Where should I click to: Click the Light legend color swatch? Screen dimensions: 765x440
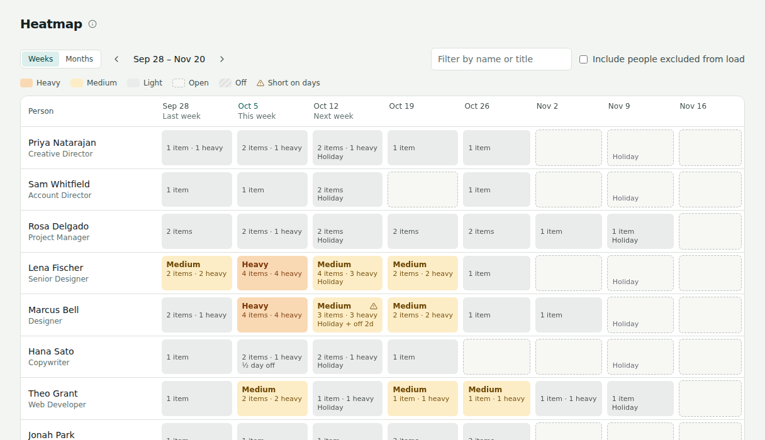[x=133, y=83]
